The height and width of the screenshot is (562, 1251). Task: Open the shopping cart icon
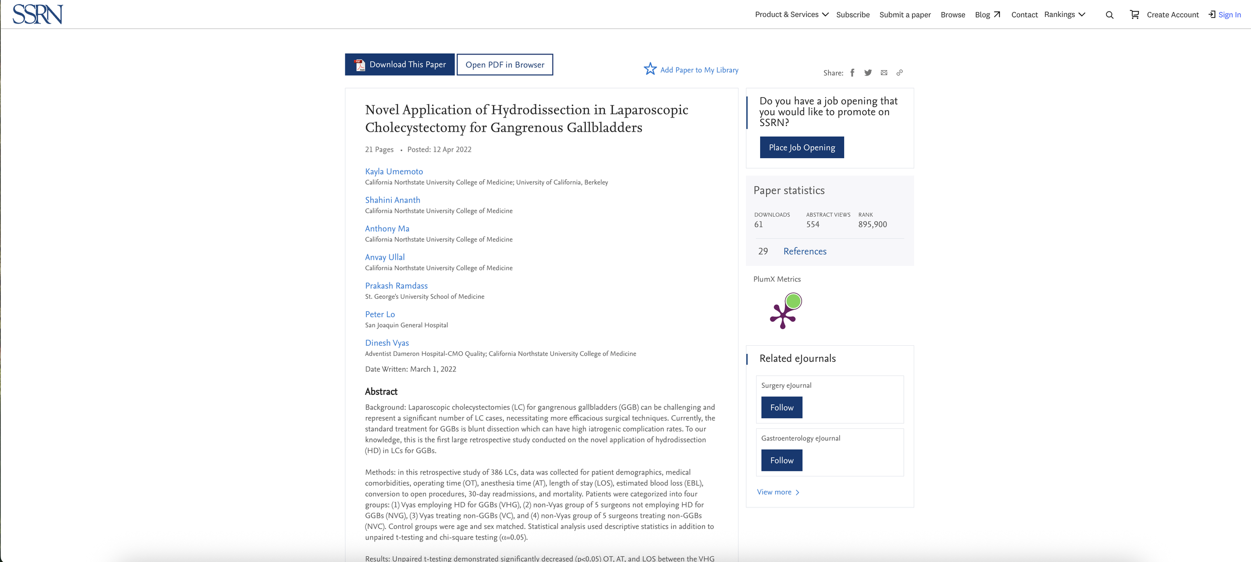[1134, 15]
